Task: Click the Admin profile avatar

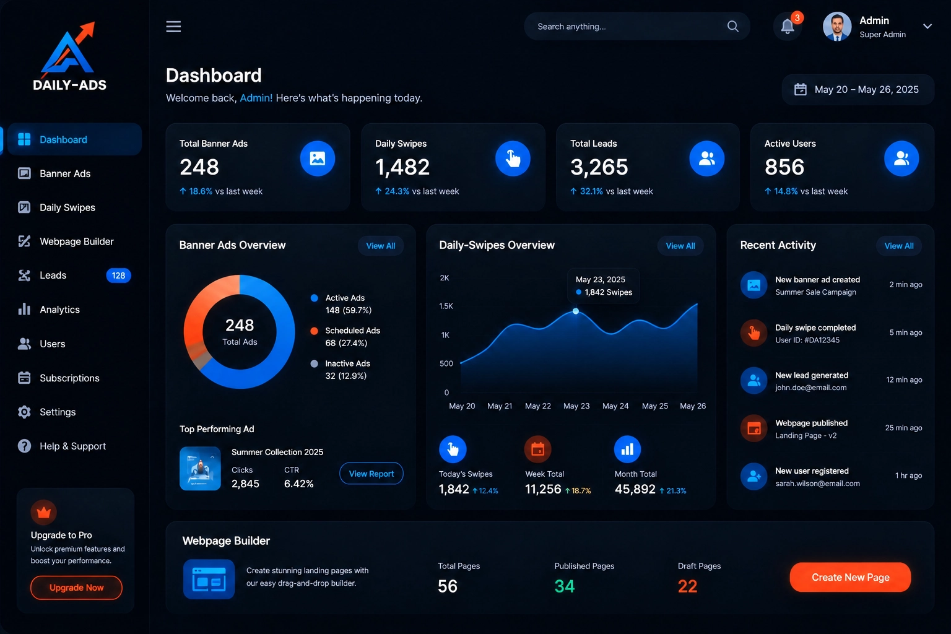Action: 837,27
